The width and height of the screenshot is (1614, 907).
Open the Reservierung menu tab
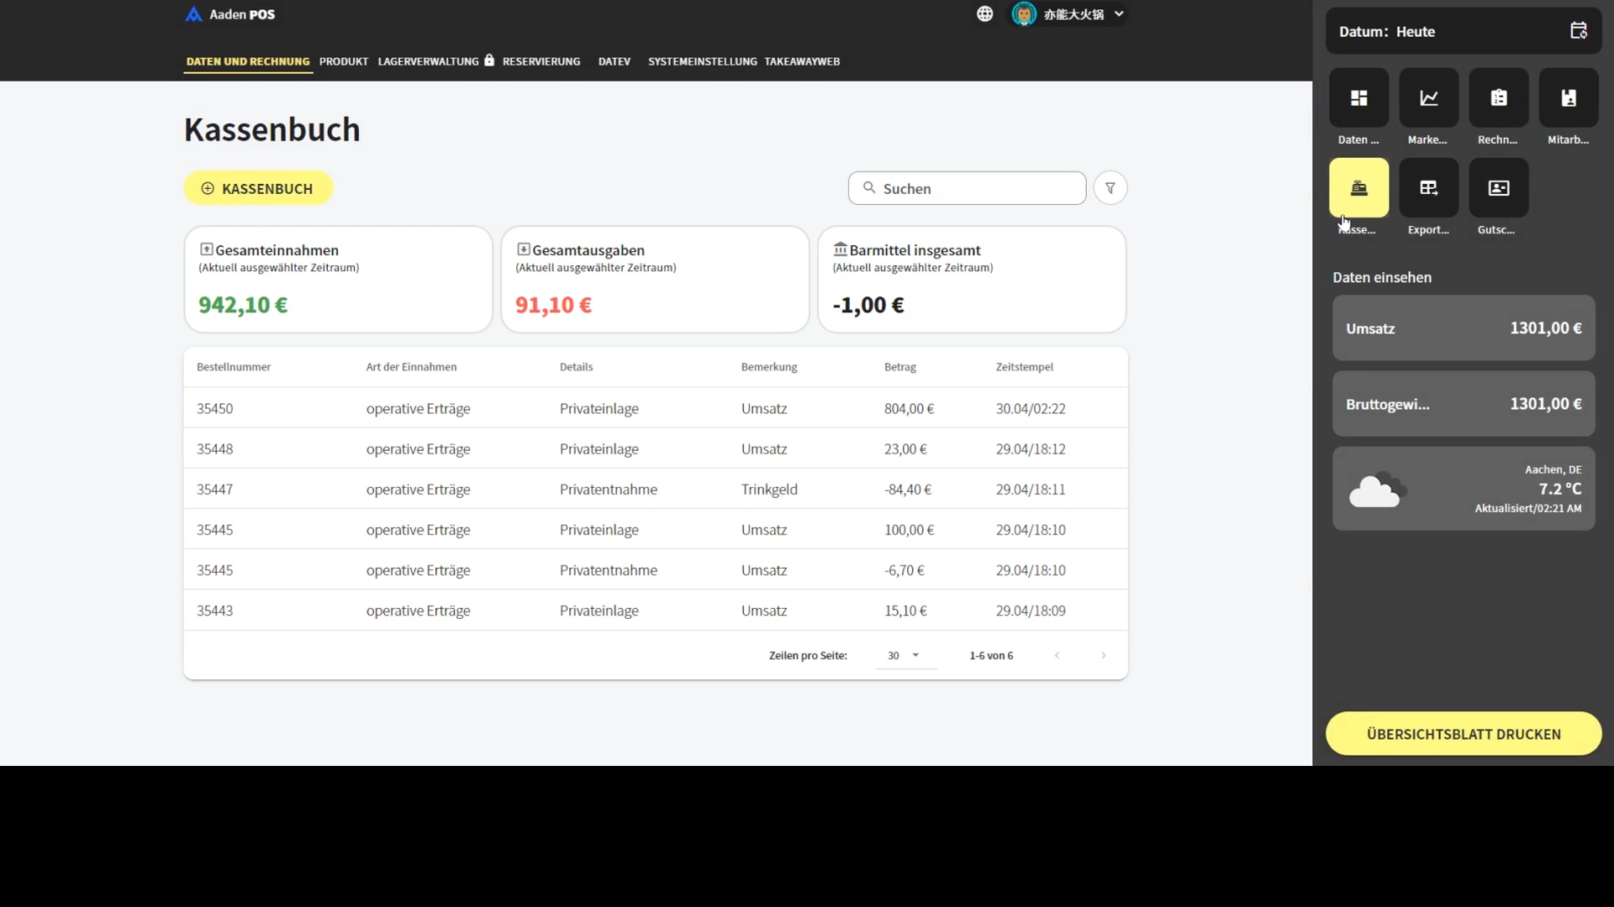pyautogui.click(x=541, y=61)
